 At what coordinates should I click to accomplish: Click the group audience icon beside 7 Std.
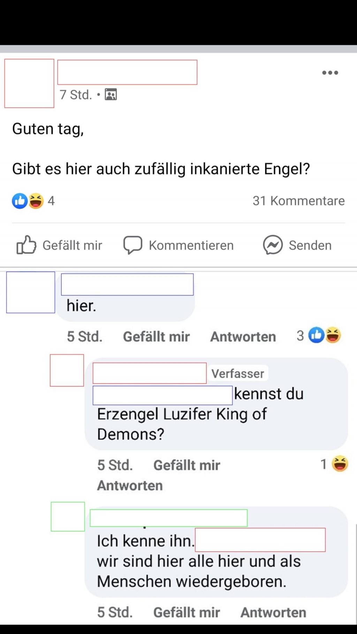(x=111, y=95)
